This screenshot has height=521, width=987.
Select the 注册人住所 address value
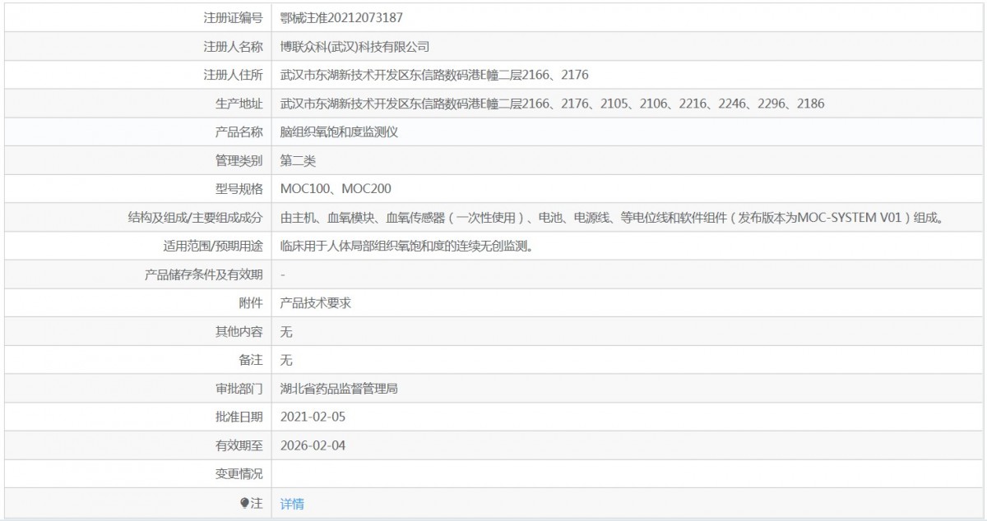click(x=434, y=75)
